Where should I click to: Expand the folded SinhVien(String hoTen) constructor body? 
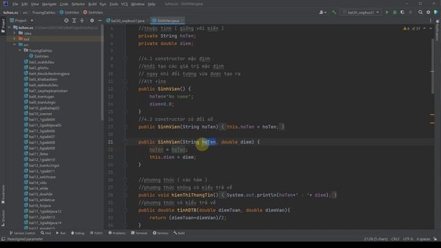125,127
